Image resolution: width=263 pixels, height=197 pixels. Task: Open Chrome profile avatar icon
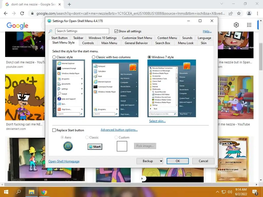(249, 13)
